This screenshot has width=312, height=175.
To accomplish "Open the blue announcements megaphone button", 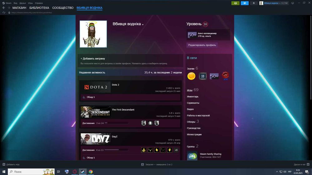I will coord(245,3).
